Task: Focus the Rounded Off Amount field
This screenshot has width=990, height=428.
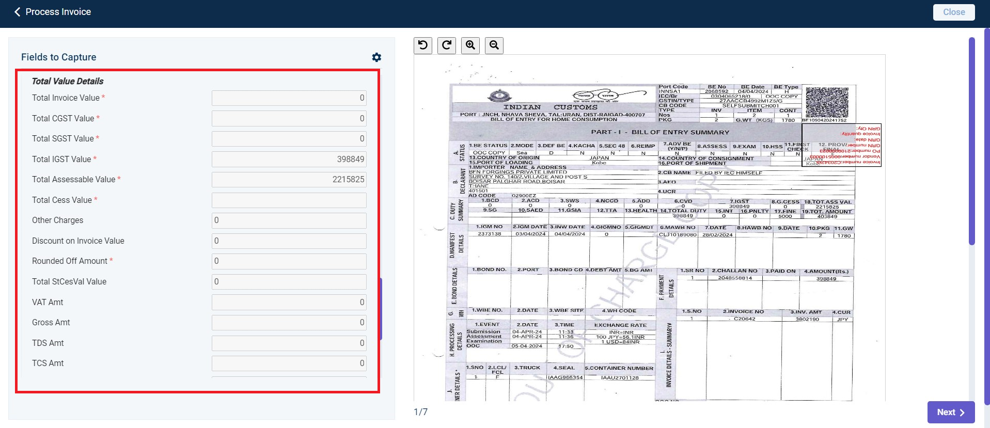Action: click(289, 261)
